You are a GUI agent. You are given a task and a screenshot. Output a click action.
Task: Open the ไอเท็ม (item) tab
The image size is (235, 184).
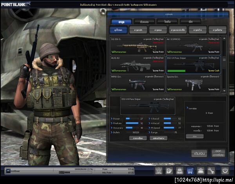(x=167, y=22)
